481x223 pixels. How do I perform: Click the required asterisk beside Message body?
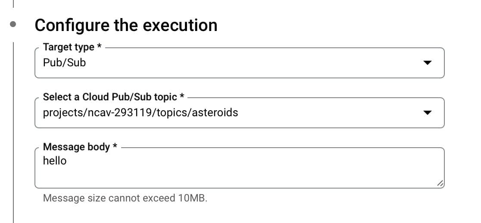coord(115,146)
